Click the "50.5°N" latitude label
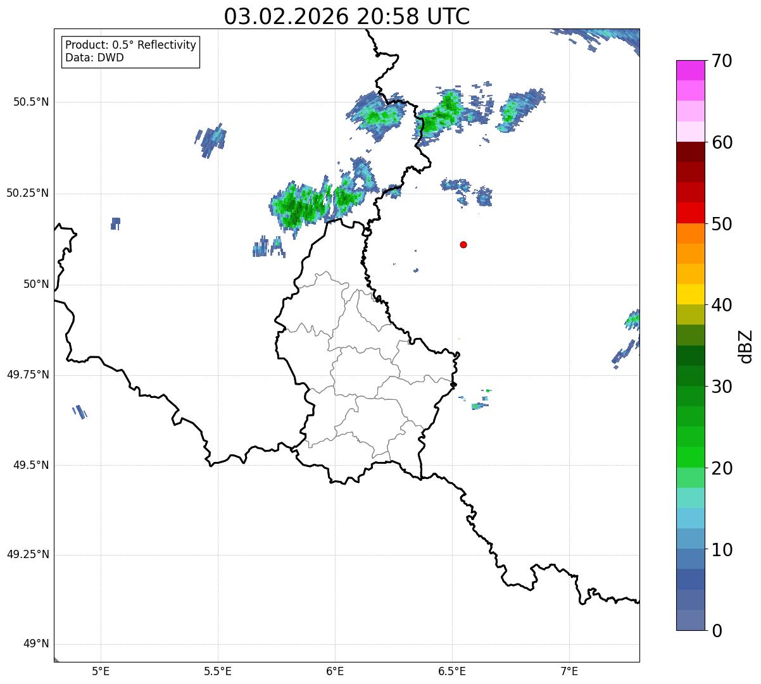The width and height of the screenshot is (761, 684). (x=30, y=102)
